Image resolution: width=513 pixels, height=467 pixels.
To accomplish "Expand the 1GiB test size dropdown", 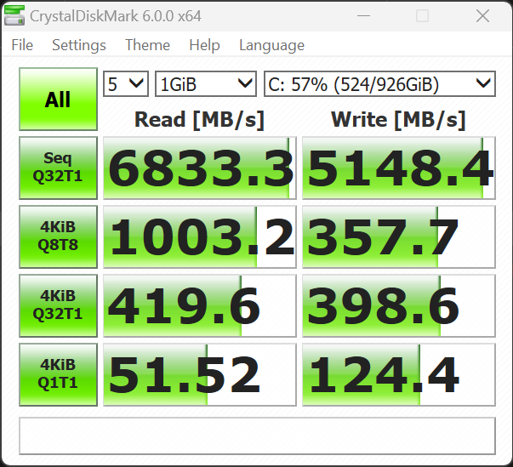I will (206, 84).
